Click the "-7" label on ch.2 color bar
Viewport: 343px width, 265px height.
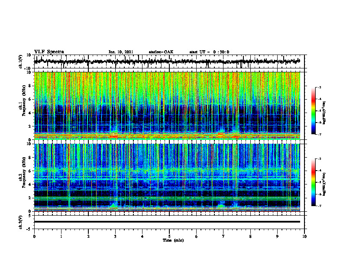point(320,206)
